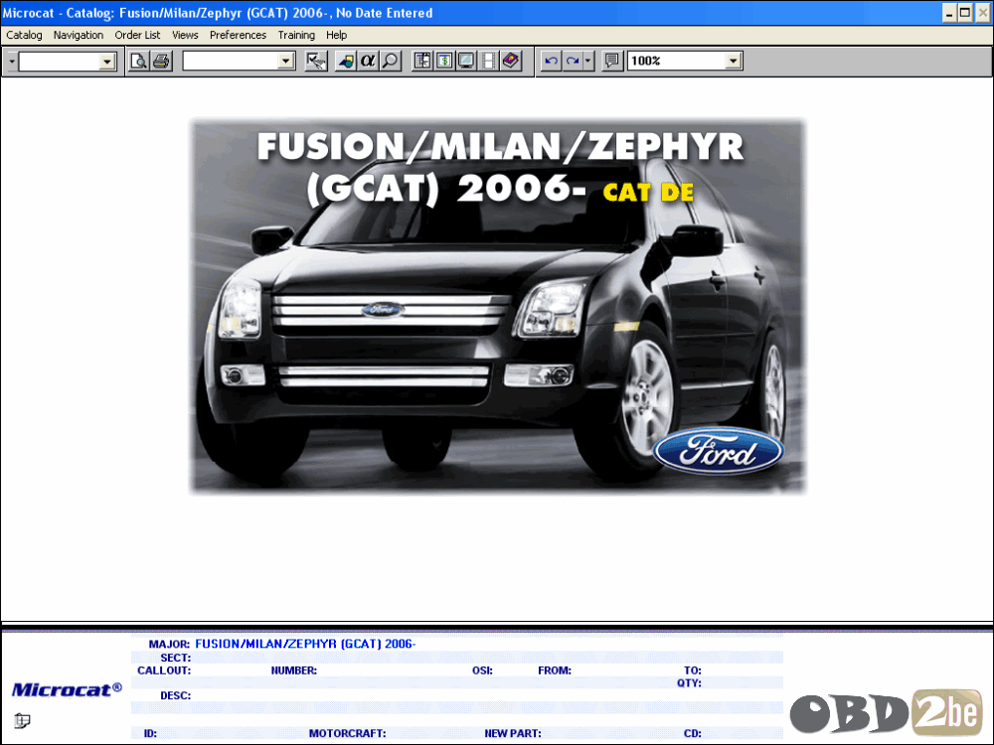Open the tiny arrow left of first combo box

[11, 62]
